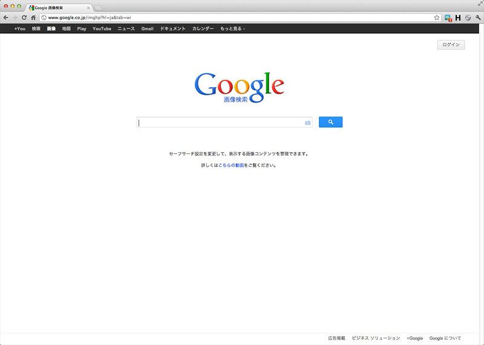
Task: Open Gmail in the Google bar
Action: pos(147,28)
